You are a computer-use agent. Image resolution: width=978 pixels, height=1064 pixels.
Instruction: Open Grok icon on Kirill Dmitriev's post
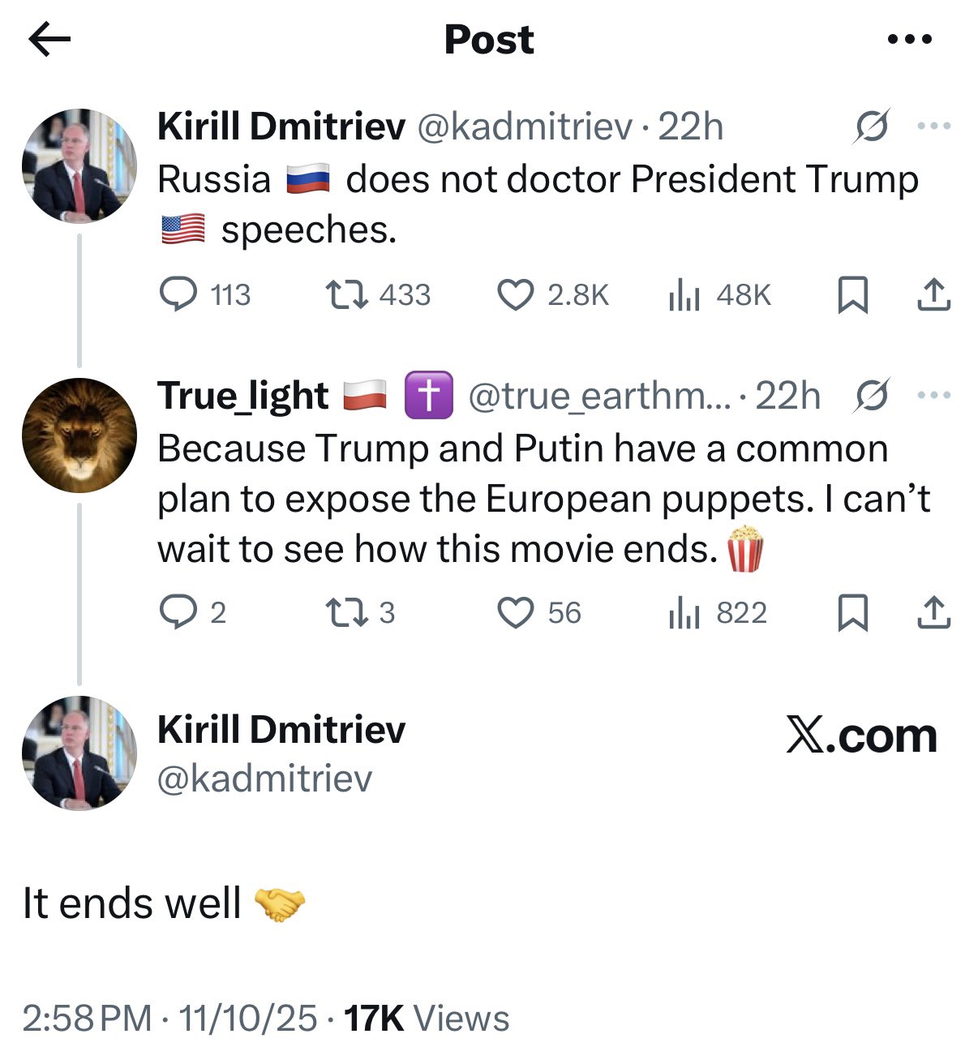872,127
